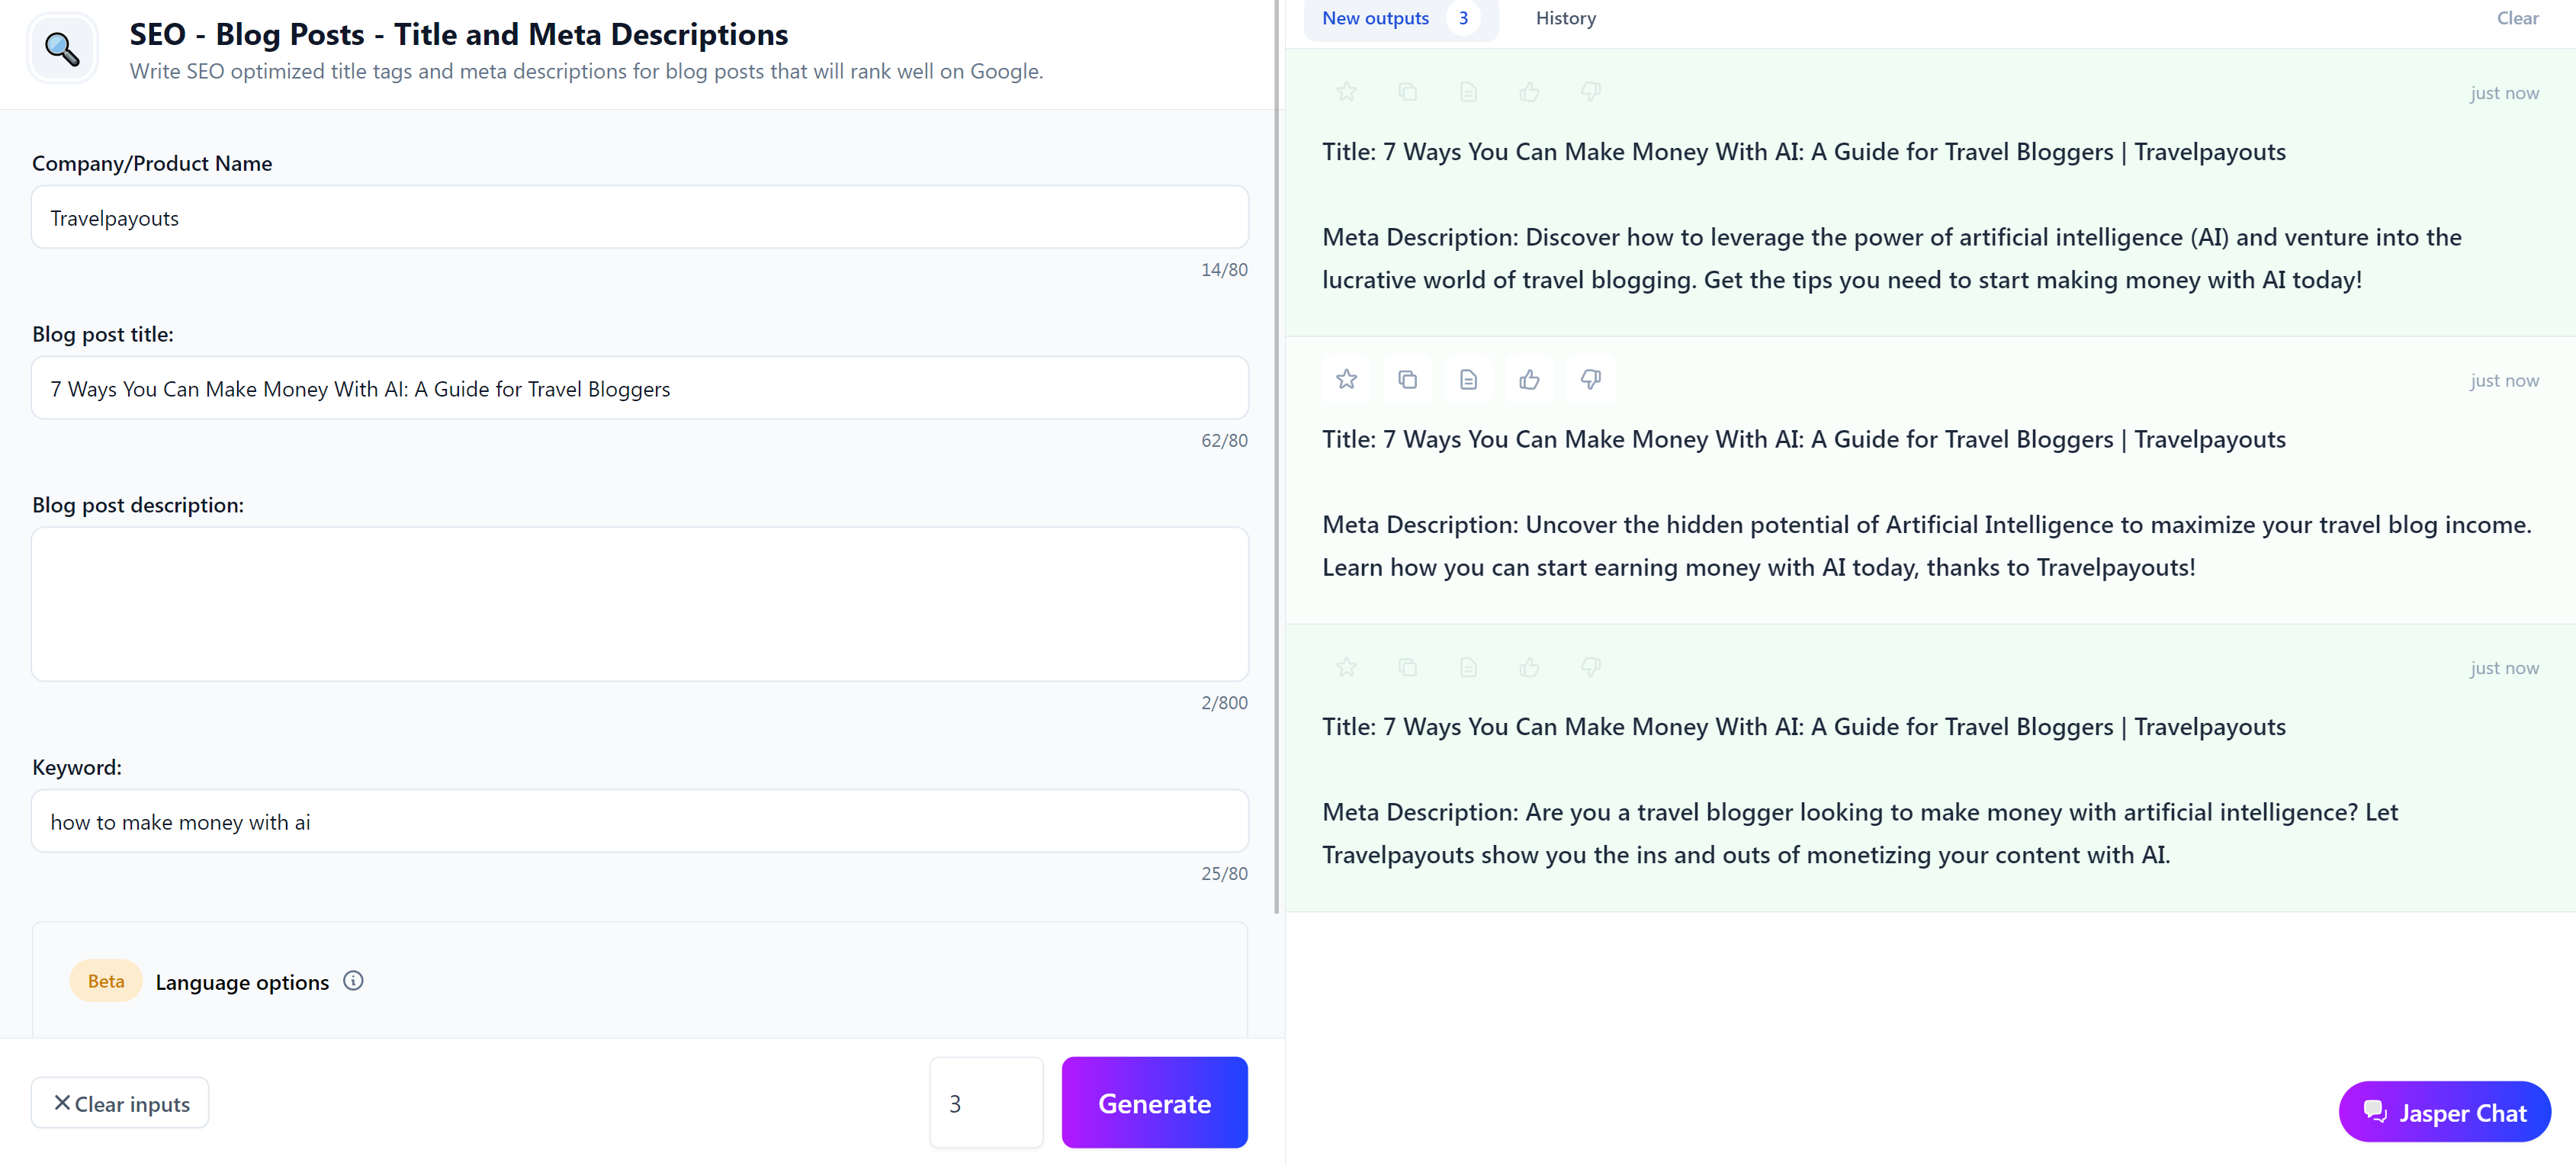The width and height of the screenshot is (2576, 1166).
Task: Click the copy icon on second output
Action: [1406, 379]
